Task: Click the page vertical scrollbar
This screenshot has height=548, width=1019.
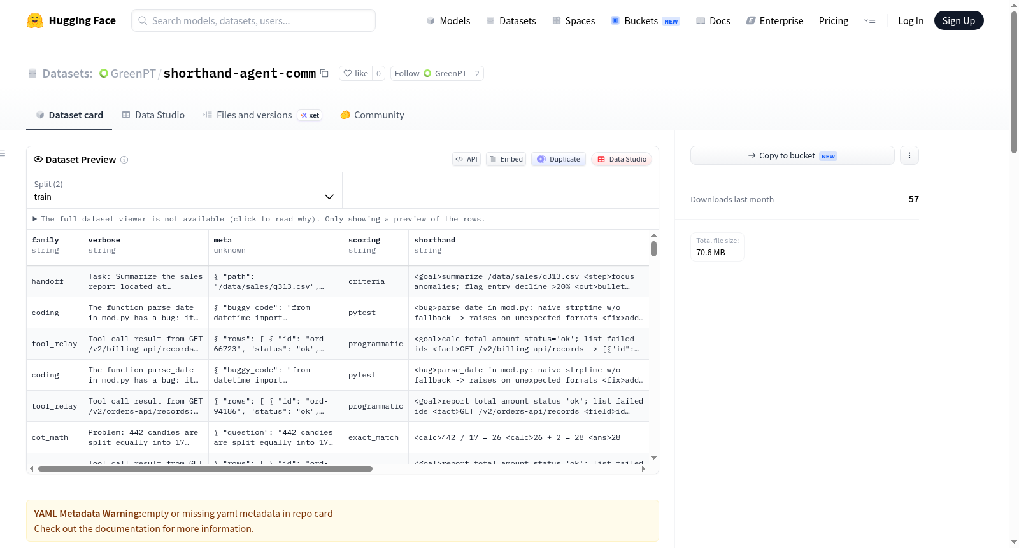Action: [1014, 82]
